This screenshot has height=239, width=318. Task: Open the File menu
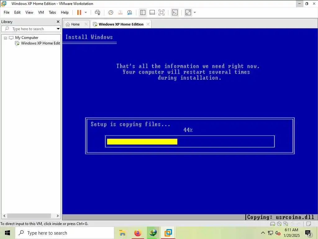(x=7, y=12)
